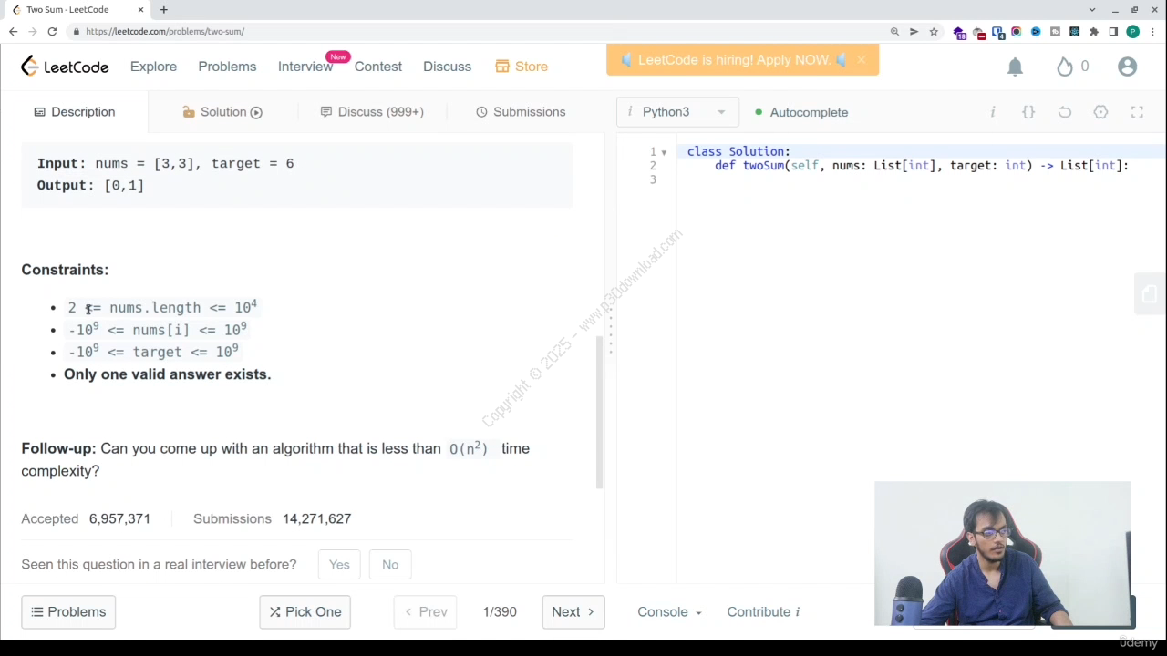Click the browser address bar URL
1167x656 pixels.
(x=165, y=32)
